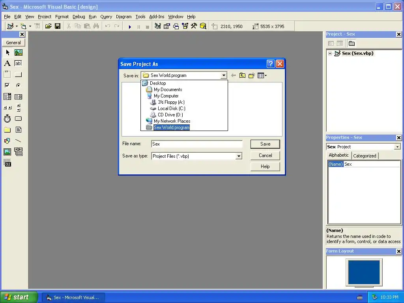The height and width of the screenshot is (303, 404).
Task: Click Save Project toolbar icon
Action: point(58,26)
